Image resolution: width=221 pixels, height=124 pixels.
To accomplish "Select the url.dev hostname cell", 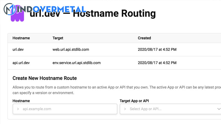I will point(18,50).
